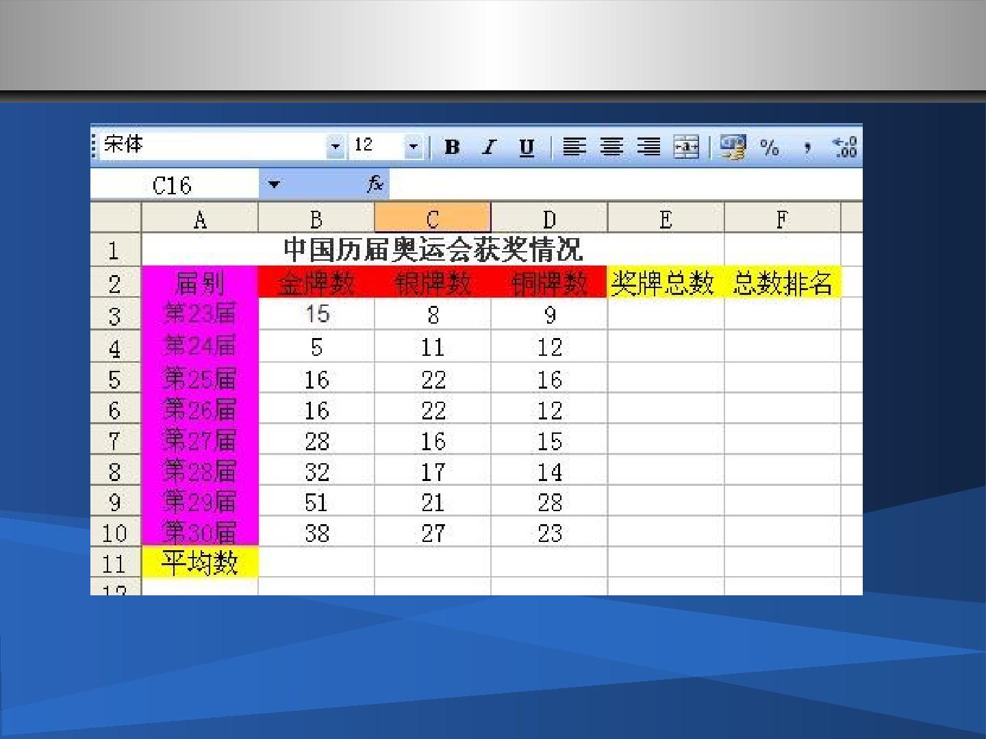Click empty 奖牌总数 cell in row 3
Image resolution: width=986 pixels, height=739 pixels.
coord(666,314)
